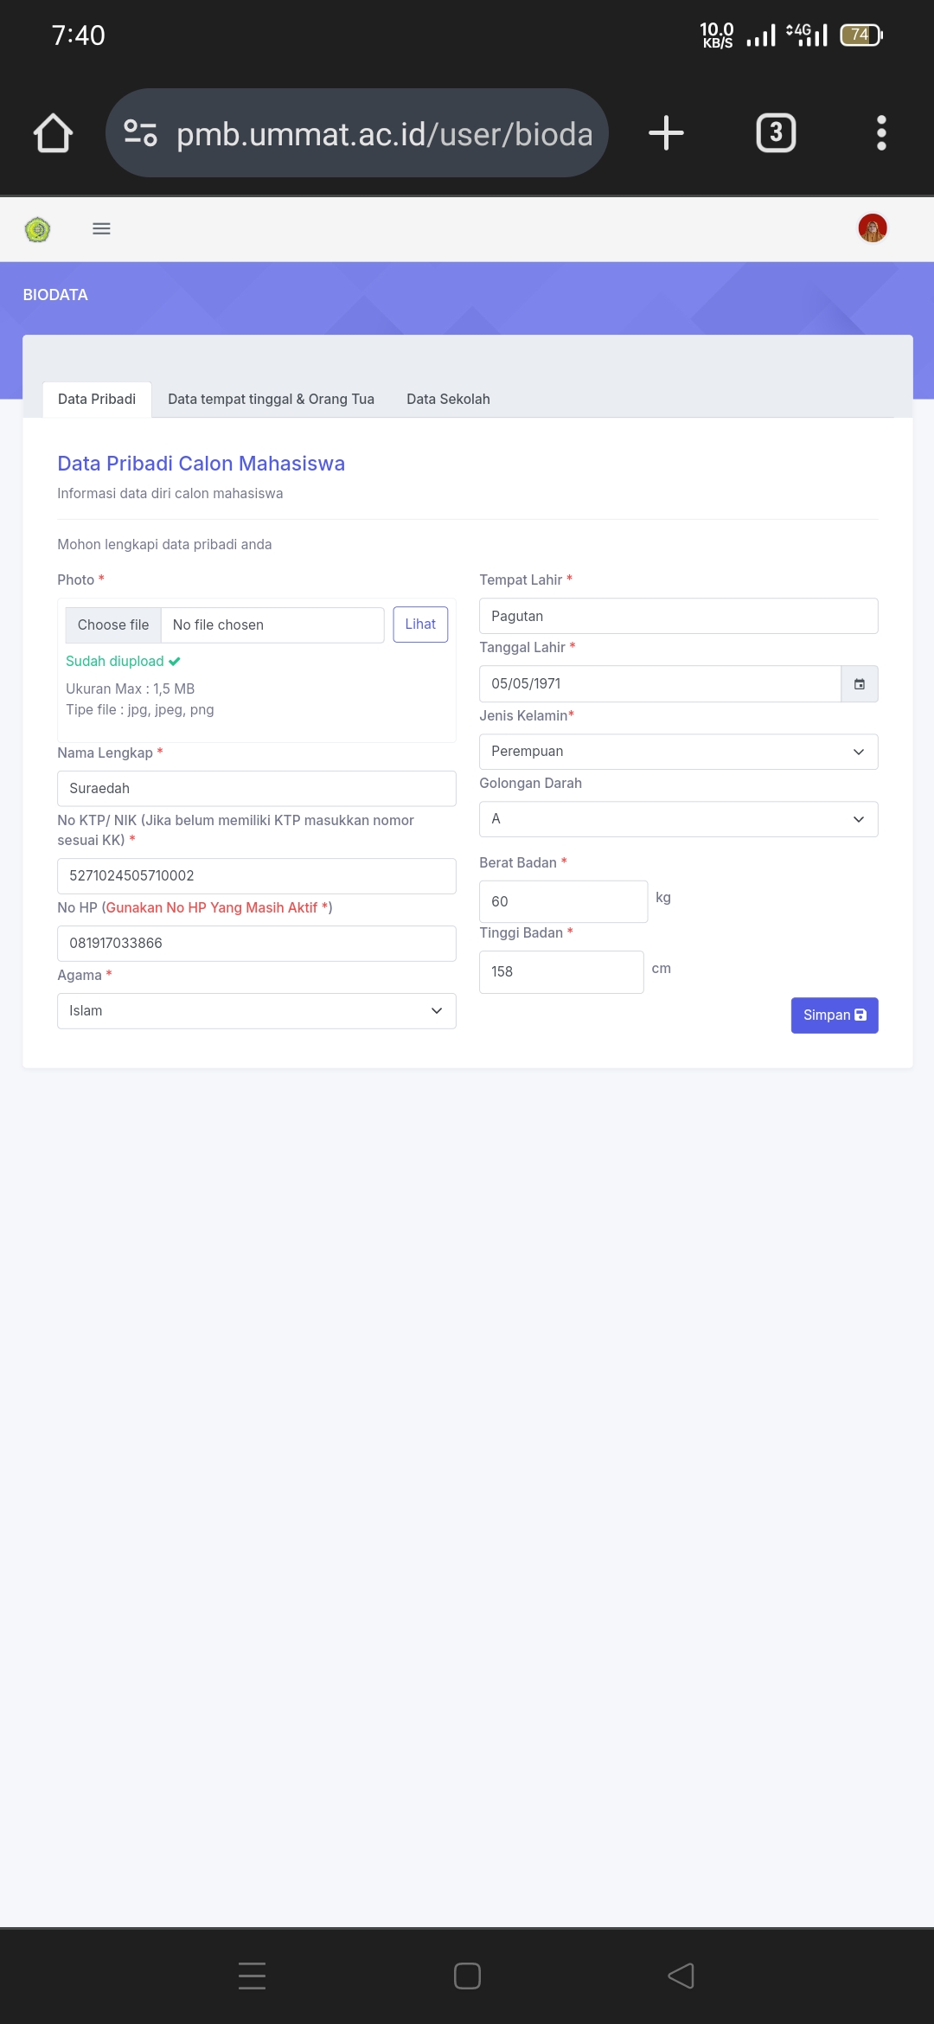Focus the No HP phone number field

[x=256, y=944]
